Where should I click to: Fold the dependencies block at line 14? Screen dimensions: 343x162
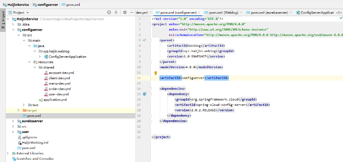click(x=150, y=89)
